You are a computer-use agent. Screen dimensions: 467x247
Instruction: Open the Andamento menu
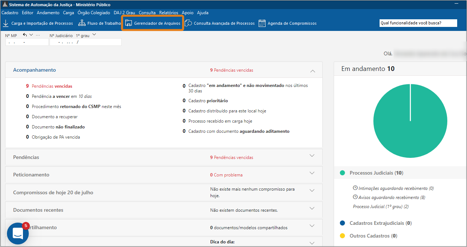coord(48,13)
